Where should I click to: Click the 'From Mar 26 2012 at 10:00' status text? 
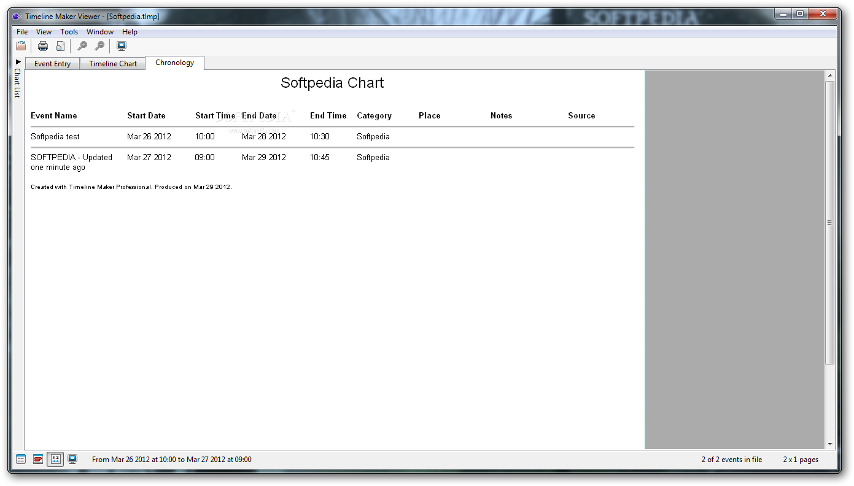[171, 460]
